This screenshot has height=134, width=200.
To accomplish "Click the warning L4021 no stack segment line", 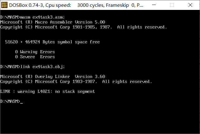I will (x=47, y=91).
